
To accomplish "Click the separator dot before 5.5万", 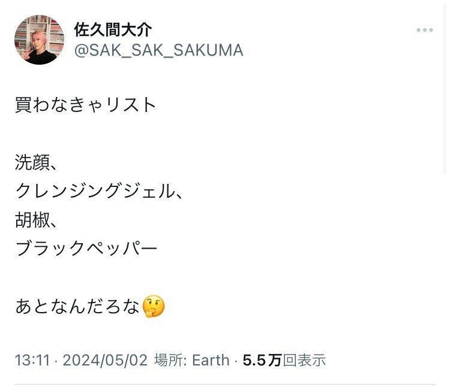I will pos(236,360).
